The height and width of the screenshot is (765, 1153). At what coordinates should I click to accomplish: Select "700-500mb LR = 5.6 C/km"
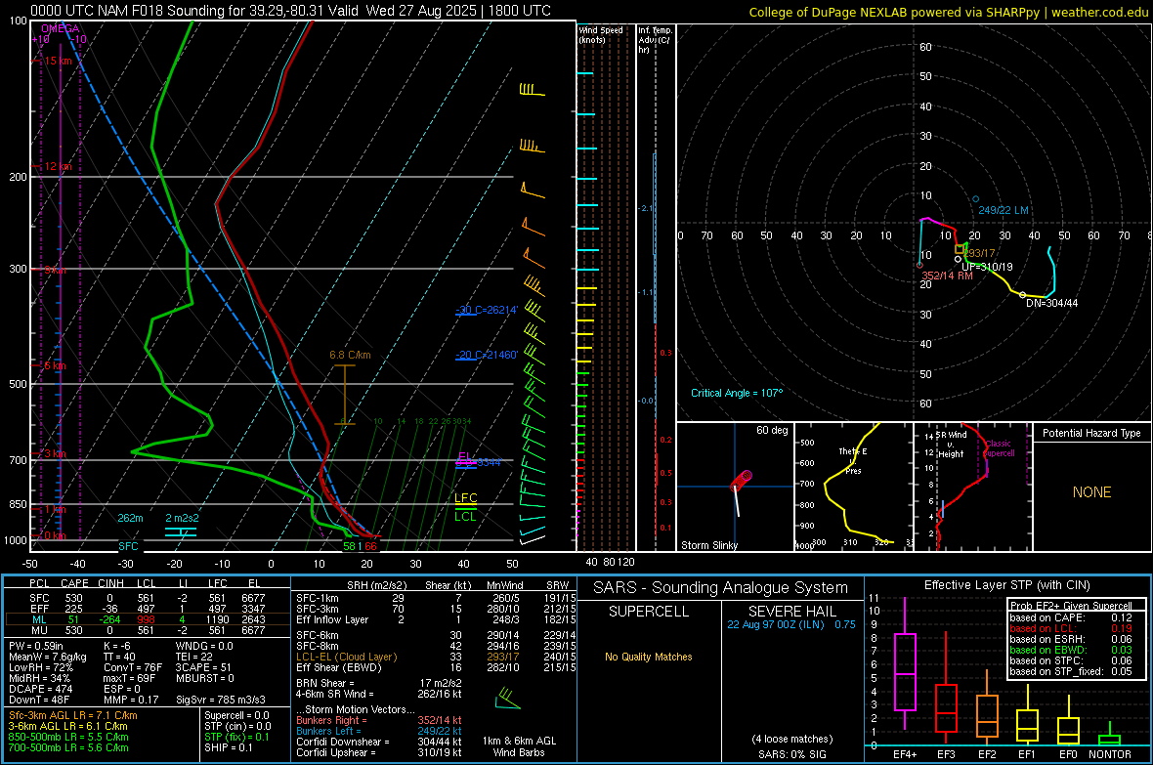tap(68, 747)
